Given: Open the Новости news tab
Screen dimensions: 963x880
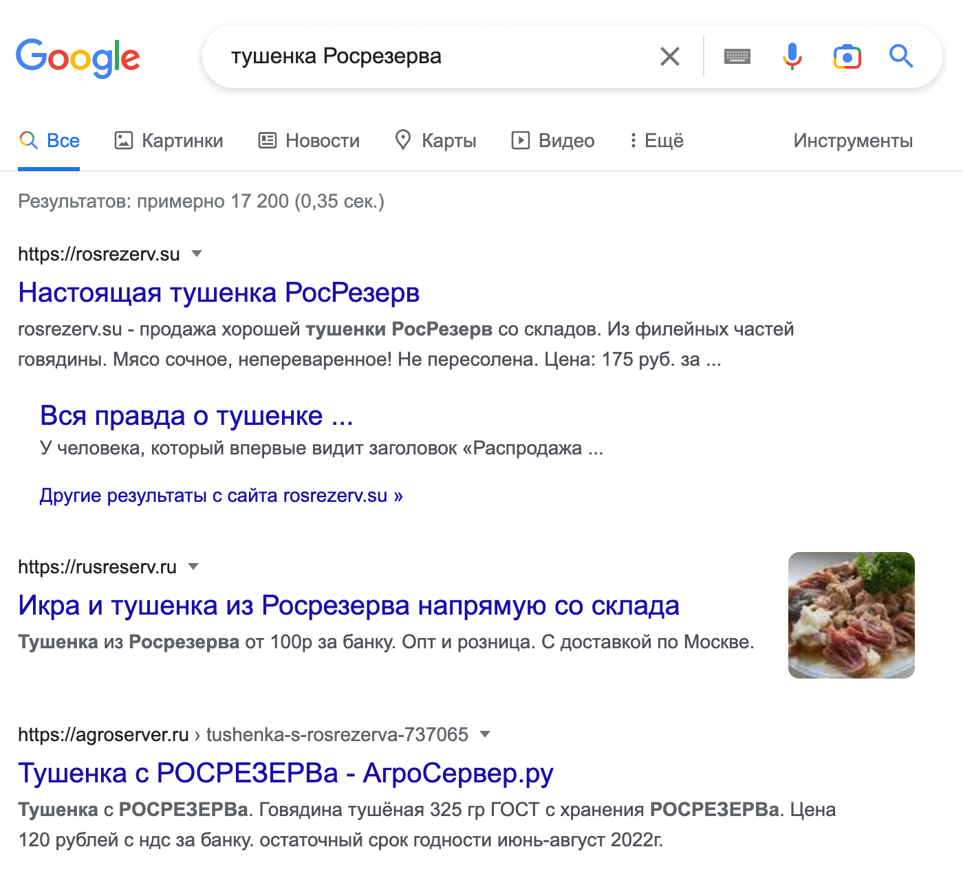Looking at the screenshot, I should coord(309,141).
